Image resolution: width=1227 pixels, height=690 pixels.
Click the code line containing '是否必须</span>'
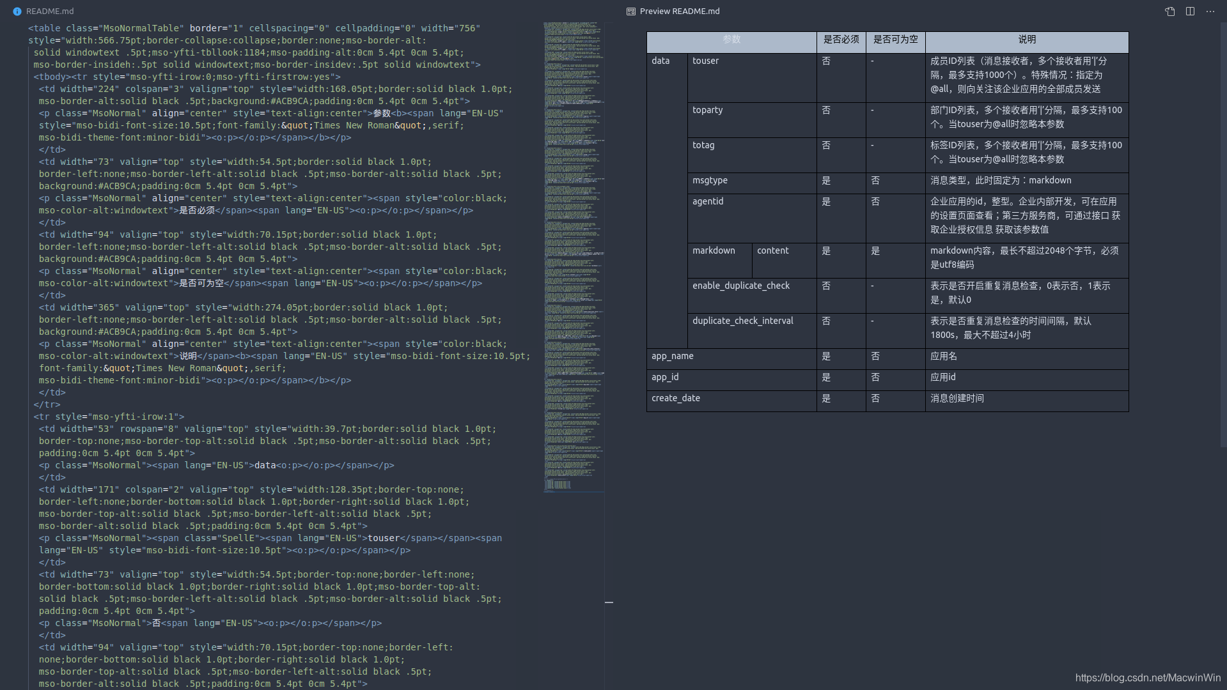(256, 210)
